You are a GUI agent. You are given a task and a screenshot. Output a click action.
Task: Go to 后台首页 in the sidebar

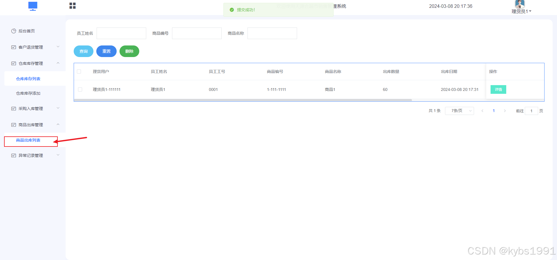[27, 31]
